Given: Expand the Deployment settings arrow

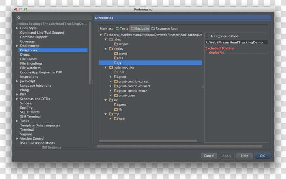Looking at the screenshot, I should tap(17, 46).
